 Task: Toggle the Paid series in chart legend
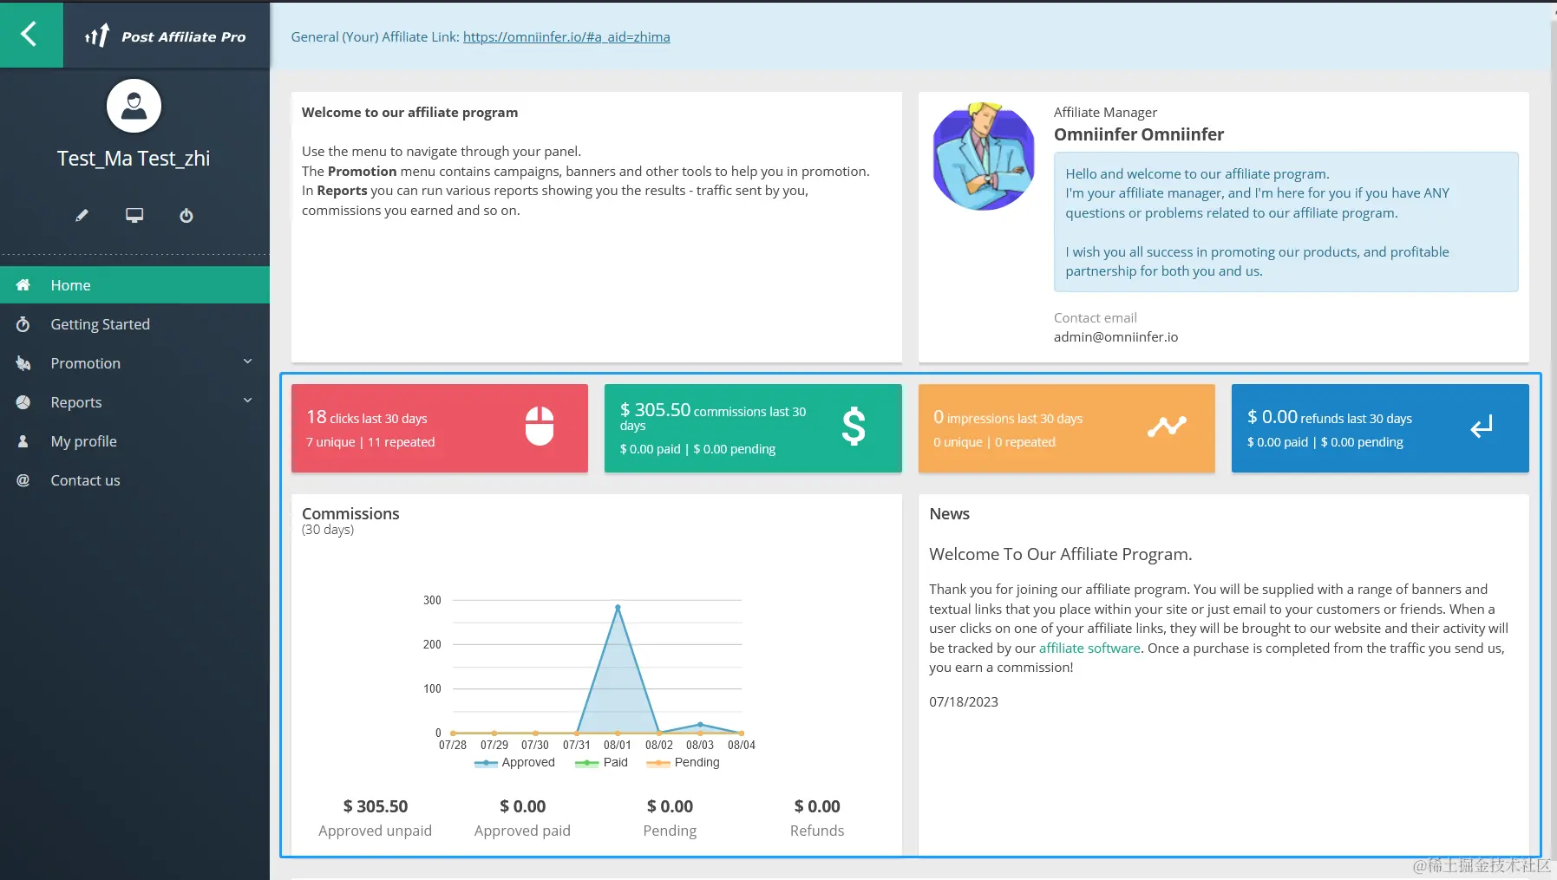(x=602, y=762)
